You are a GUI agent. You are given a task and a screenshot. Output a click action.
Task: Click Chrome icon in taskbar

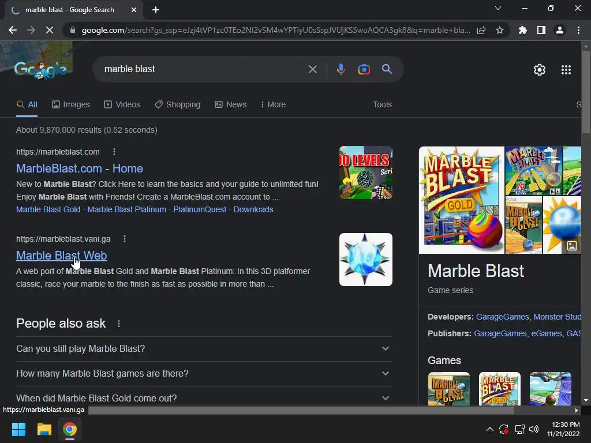coord(70,429)
